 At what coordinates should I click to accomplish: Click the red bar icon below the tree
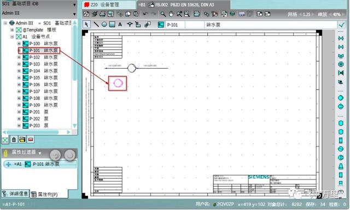point(31,140)
